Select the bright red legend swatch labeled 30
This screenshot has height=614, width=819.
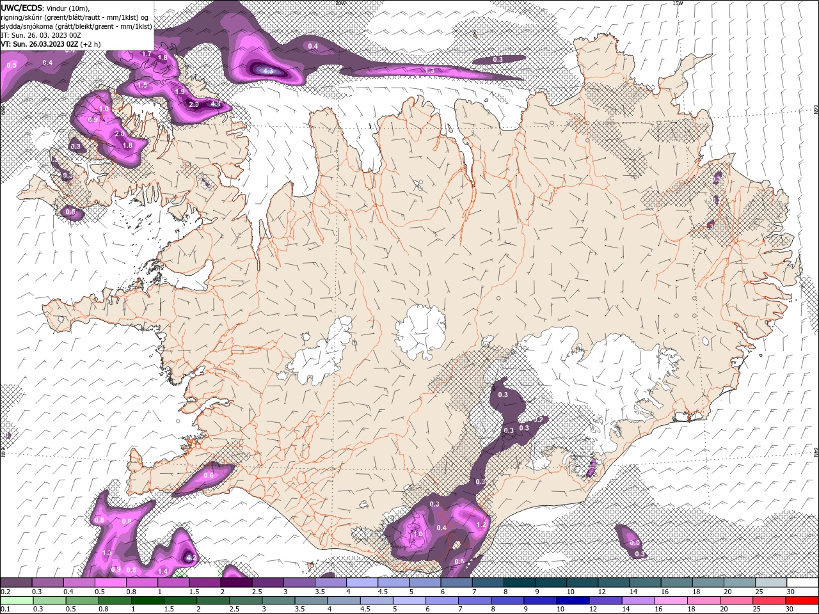tap(801, 601)
